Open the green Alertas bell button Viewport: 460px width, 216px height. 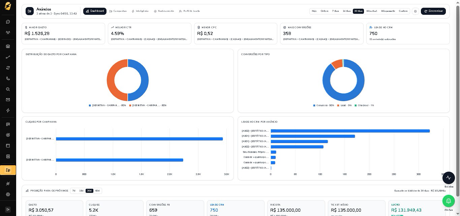[449, 201]
